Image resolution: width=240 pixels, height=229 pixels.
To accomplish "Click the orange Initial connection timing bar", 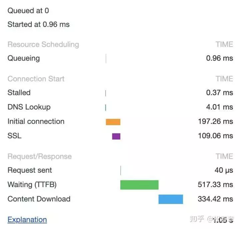I will [113, 122].
